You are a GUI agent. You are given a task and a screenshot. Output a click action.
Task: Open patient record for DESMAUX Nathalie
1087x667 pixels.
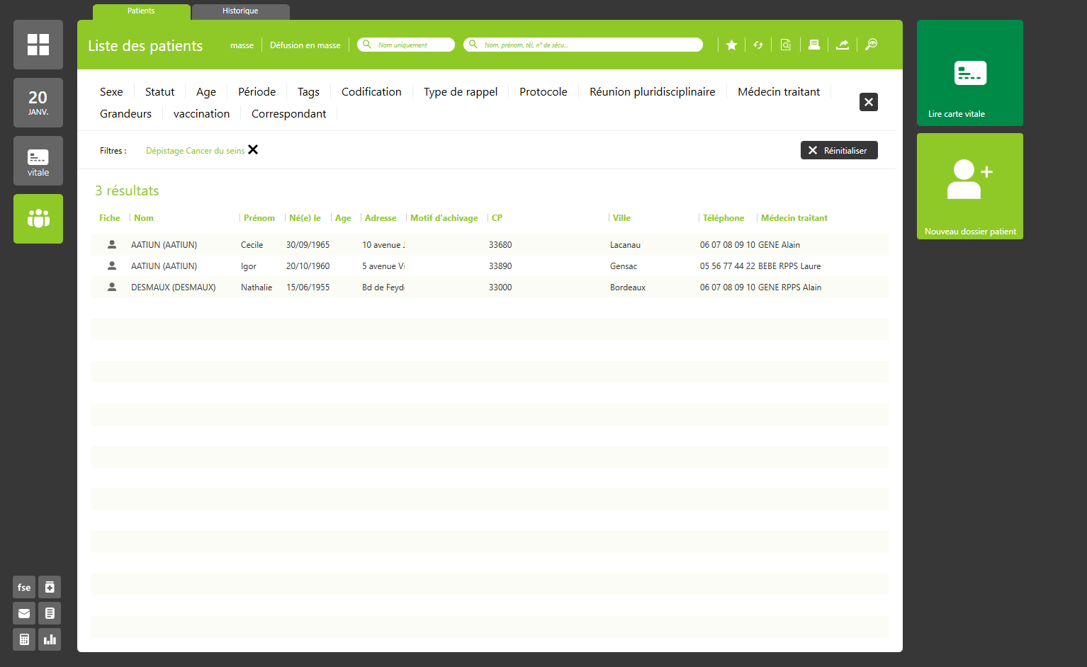112,287
